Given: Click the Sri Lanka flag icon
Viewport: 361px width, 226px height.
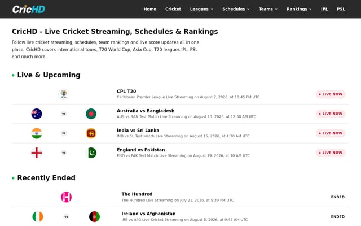Looking at the screenshot, I should 91,133.
